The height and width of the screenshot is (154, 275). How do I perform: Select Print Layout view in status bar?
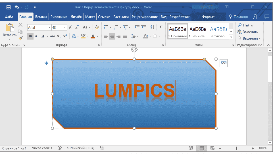[202, 148]
